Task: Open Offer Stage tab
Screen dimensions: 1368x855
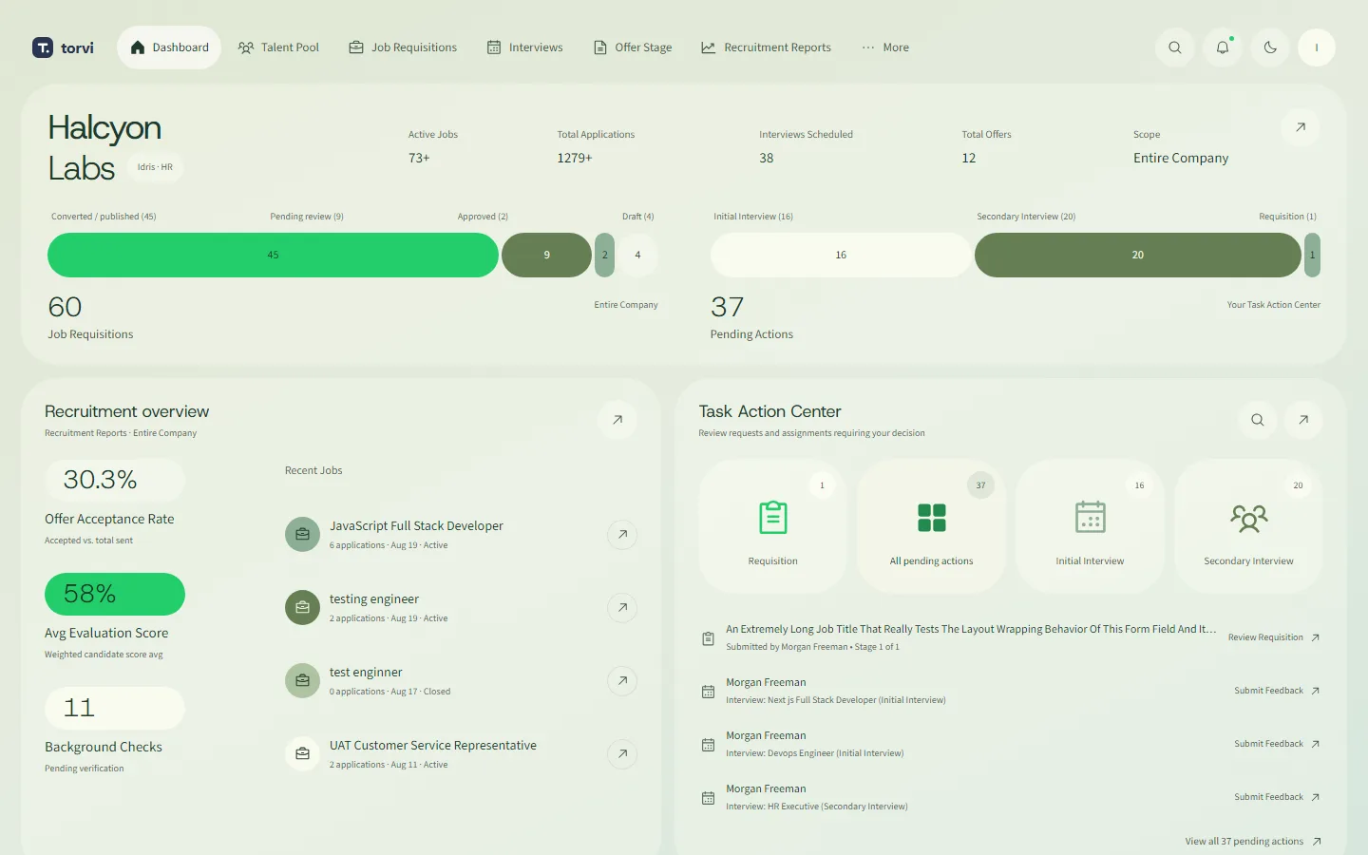Action: click(633, 47)
